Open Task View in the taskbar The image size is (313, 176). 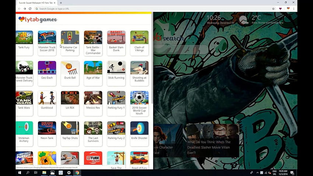pos(36,173)
